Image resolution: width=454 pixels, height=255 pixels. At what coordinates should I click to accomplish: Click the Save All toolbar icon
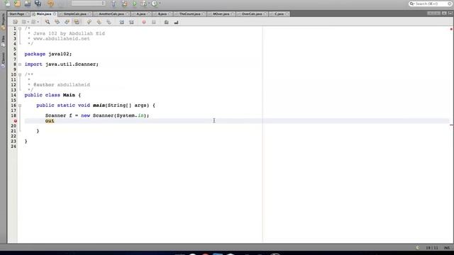[38, 4]
